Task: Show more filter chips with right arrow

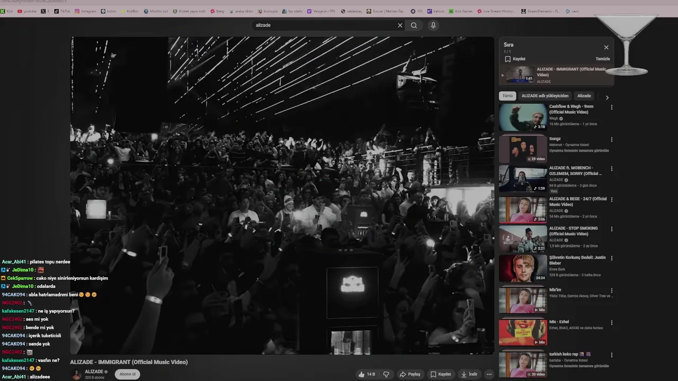Action: pos(607,97)
